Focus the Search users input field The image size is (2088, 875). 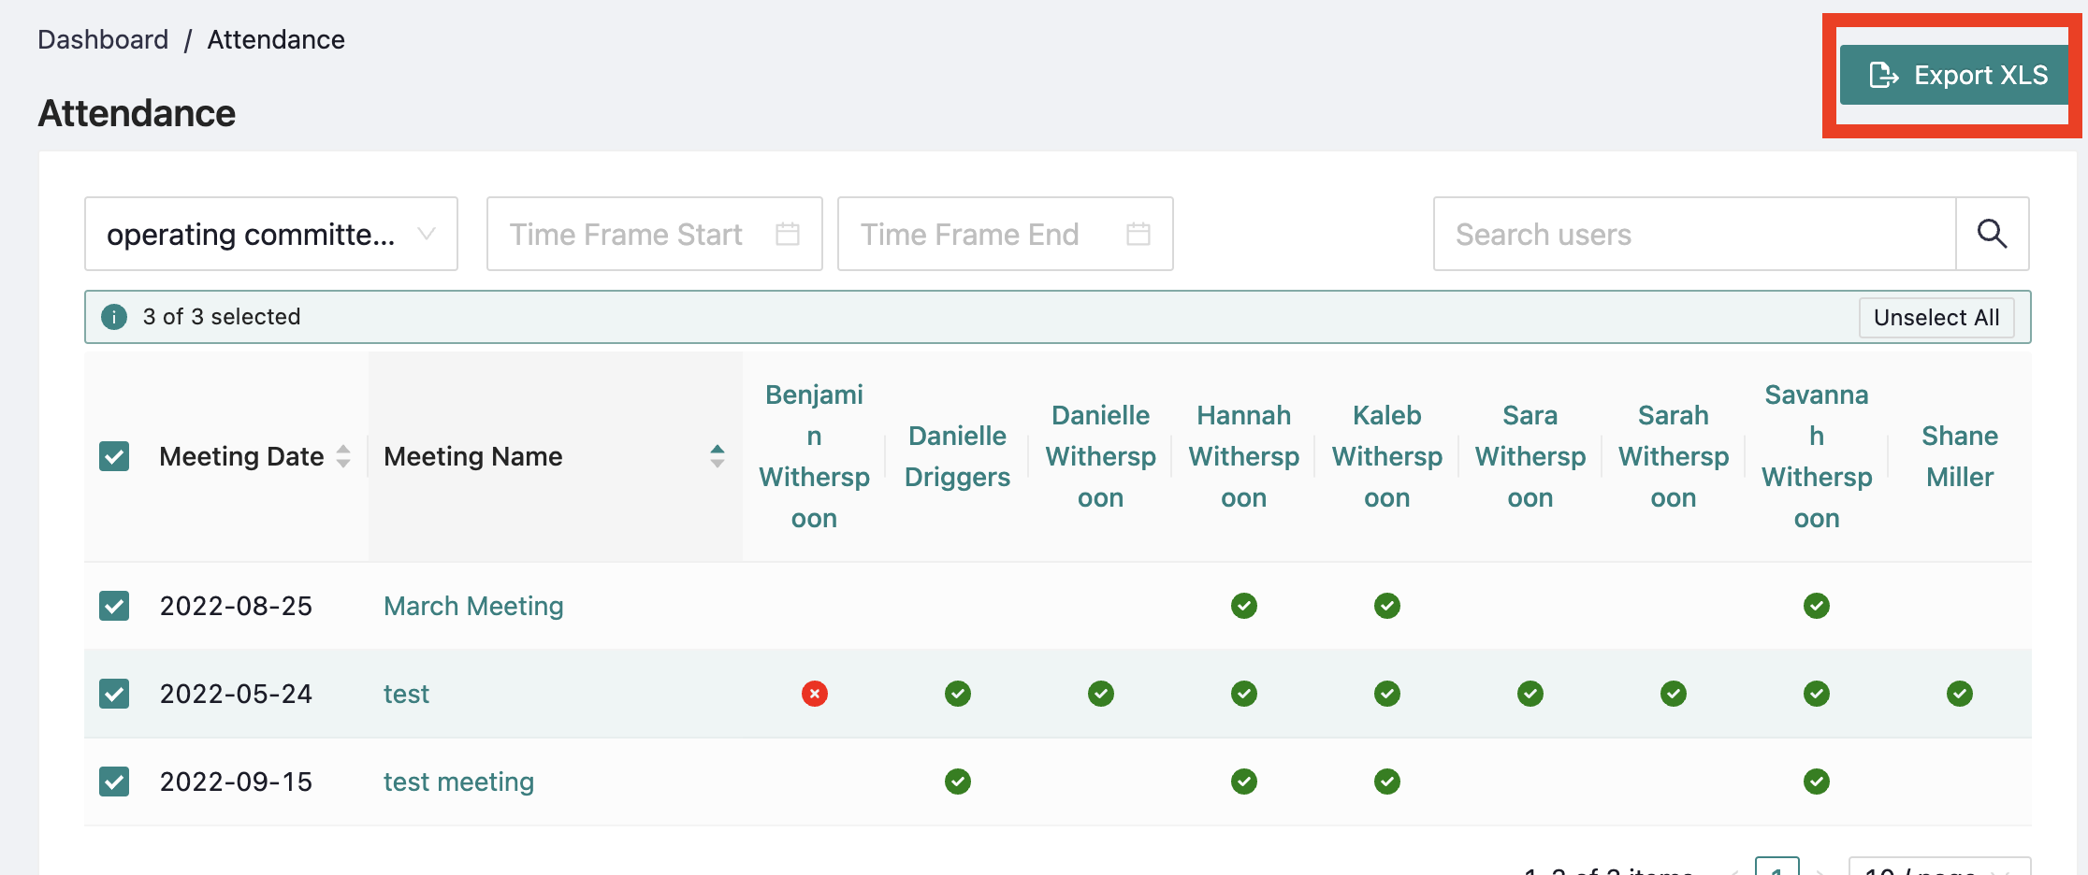tap(1693, 234)
